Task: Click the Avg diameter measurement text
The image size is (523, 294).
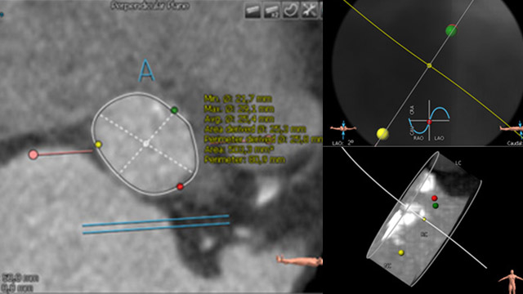Action: pyautogui.click(x=239, y=118)
